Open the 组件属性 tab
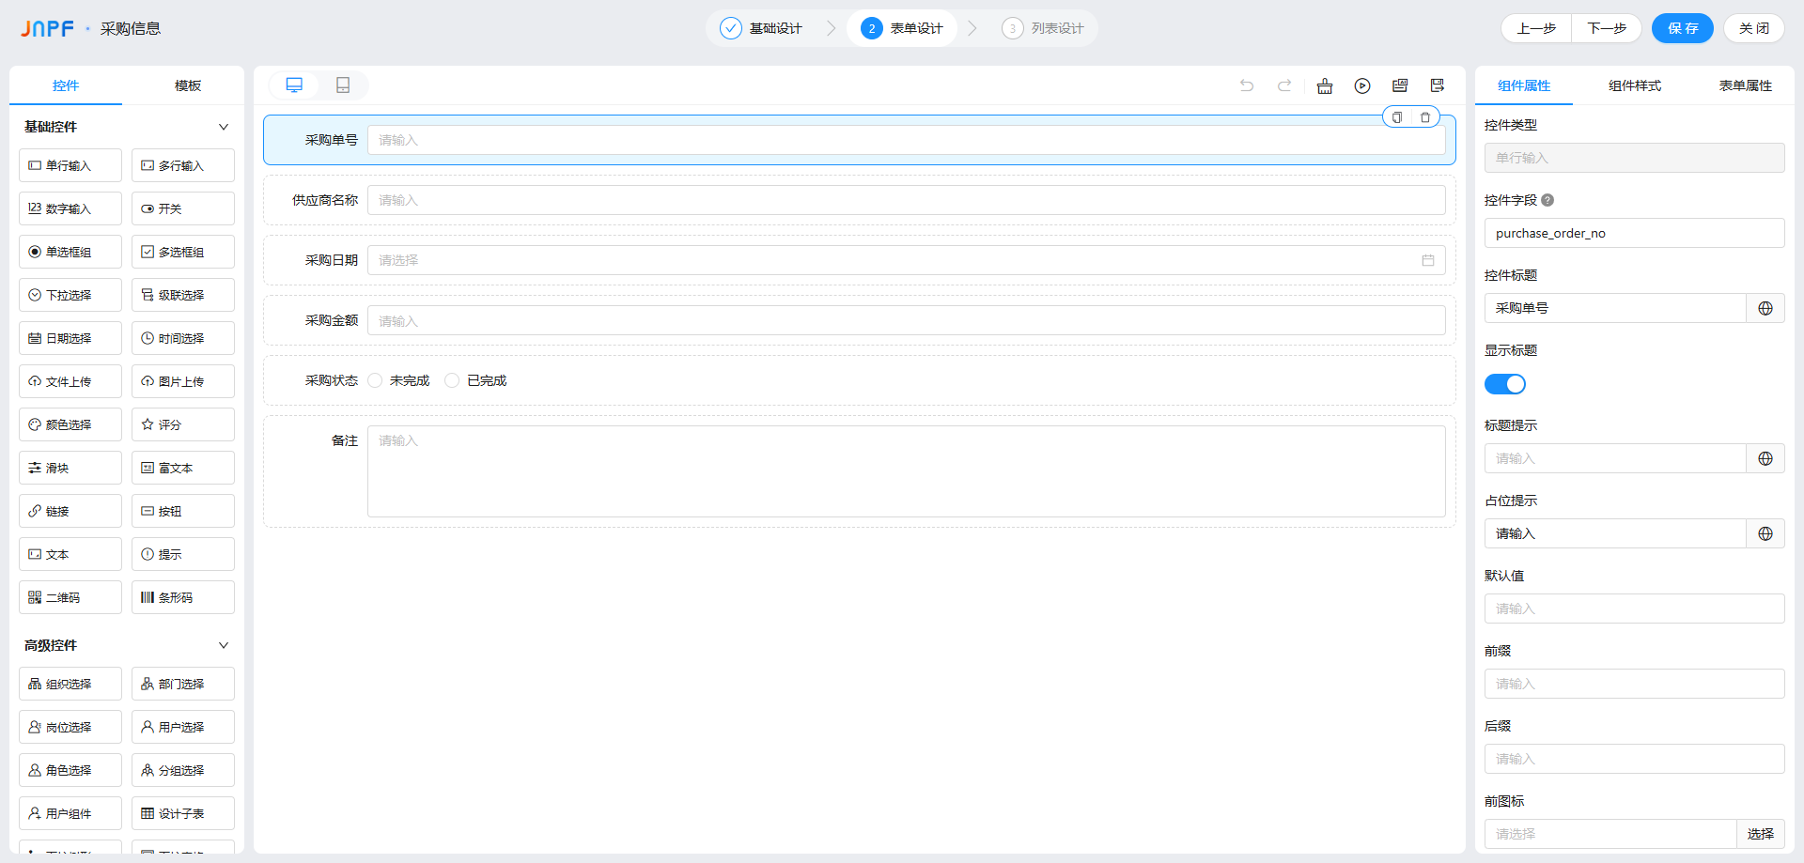This screenshot has width=1804, height=863. coord(1524,85)
